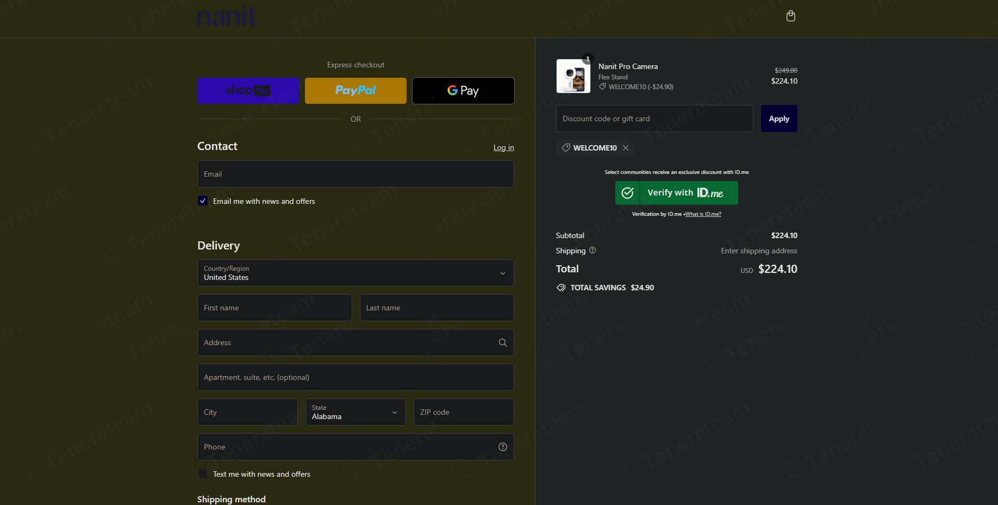Viewport: 998px width, 505px height.
Task: Click Verify with ID.me button
Action: [x=677, y=193]
